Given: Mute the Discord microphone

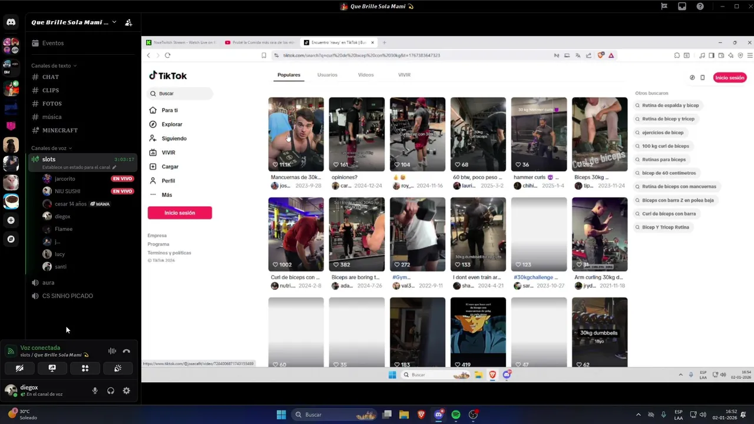Looking at the screenshot, I should [x=95, y=390].
